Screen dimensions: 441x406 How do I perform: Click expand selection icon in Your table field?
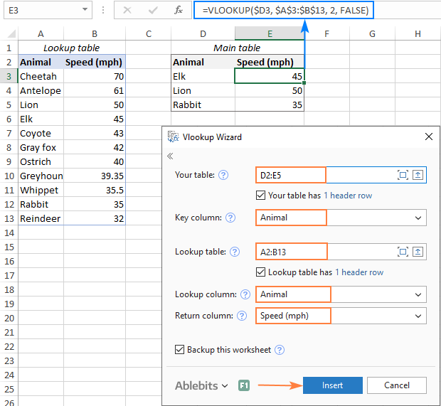pos(403,175)
